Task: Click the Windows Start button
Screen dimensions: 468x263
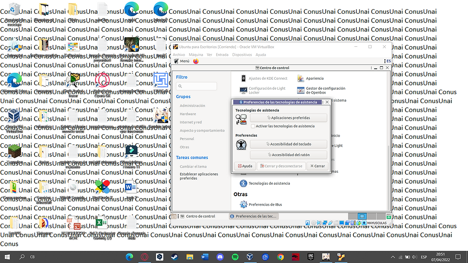Action: tap(7, 257)
